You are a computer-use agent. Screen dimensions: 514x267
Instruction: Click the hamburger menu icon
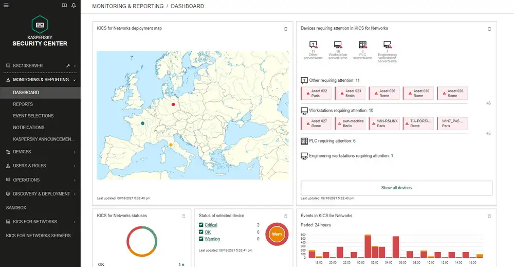[6, 6]
